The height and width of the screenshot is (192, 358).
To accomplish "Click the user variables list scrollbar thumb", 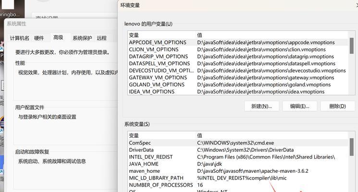I will point(352,46).
